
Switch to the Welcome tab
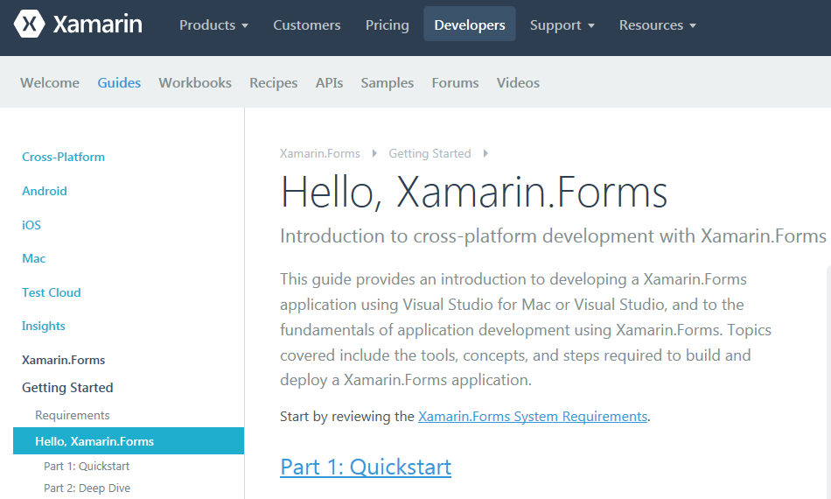[50, 83]
